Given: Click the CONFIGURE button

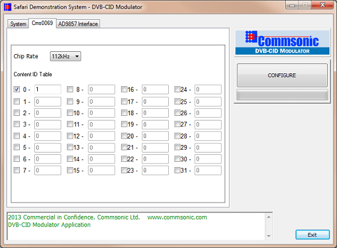Looking at the screenshot, I should tap(282, 75).
